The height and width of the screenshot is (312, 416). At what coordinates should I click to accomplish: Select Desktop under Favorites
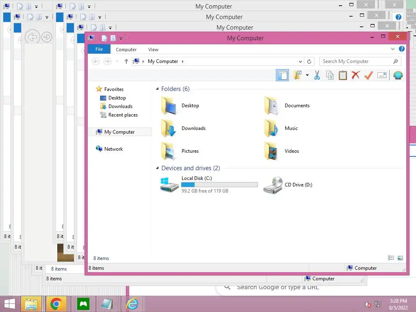[x=113, y=98]
